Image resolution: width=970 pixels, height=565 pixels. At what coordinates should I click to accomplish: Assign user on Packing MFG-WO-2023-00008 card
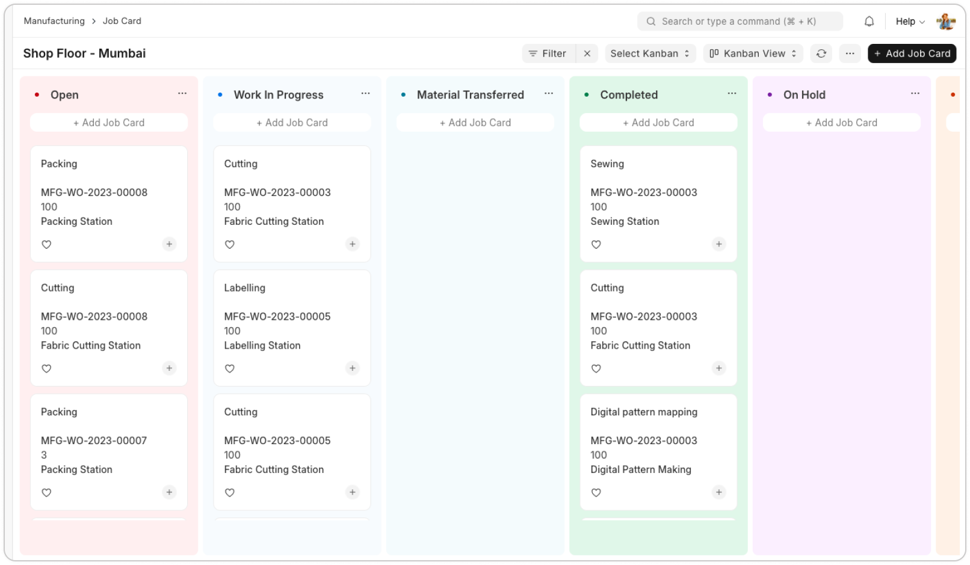coord(170,244)
